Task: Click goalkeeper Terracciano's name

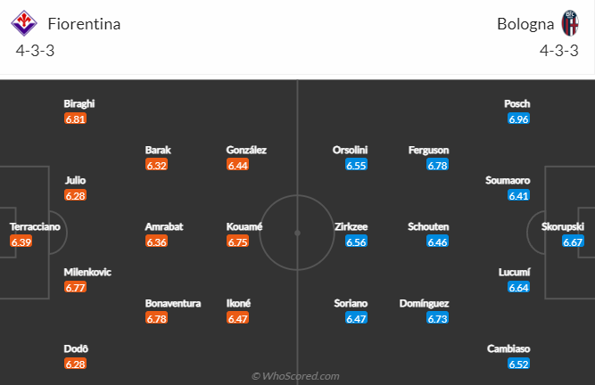Action: (x=34, y=227)
